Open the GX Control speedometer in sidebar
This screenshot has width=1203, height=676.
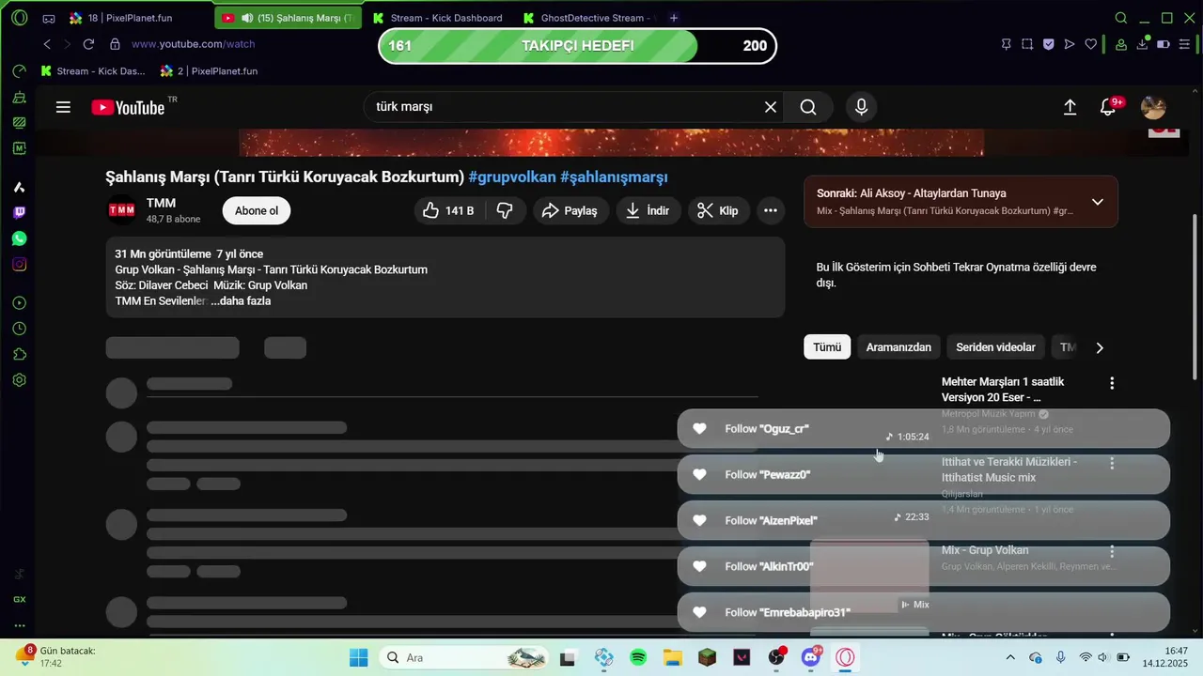[20, 70]
